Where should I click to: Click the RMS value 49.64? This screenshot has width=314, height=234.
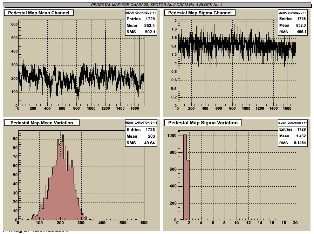[149, 143]
